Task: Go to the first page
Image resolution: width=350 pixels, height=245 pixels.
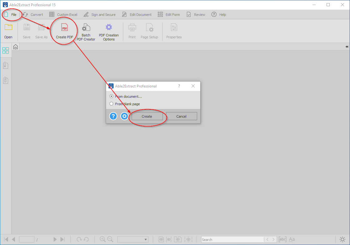Action: (x=6, y=239)
